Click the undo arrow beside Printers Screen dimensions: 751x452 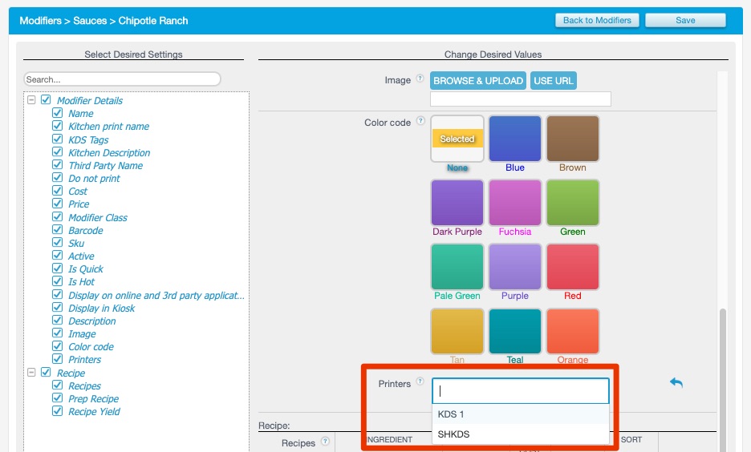pyautogui.click(x=676, y=383)
